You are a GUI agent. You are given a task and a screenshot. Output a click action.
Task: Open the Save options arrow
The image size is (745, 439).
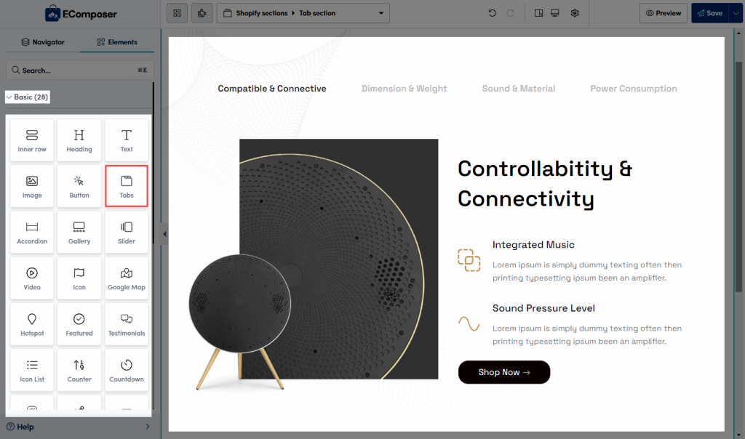(736, 13)
